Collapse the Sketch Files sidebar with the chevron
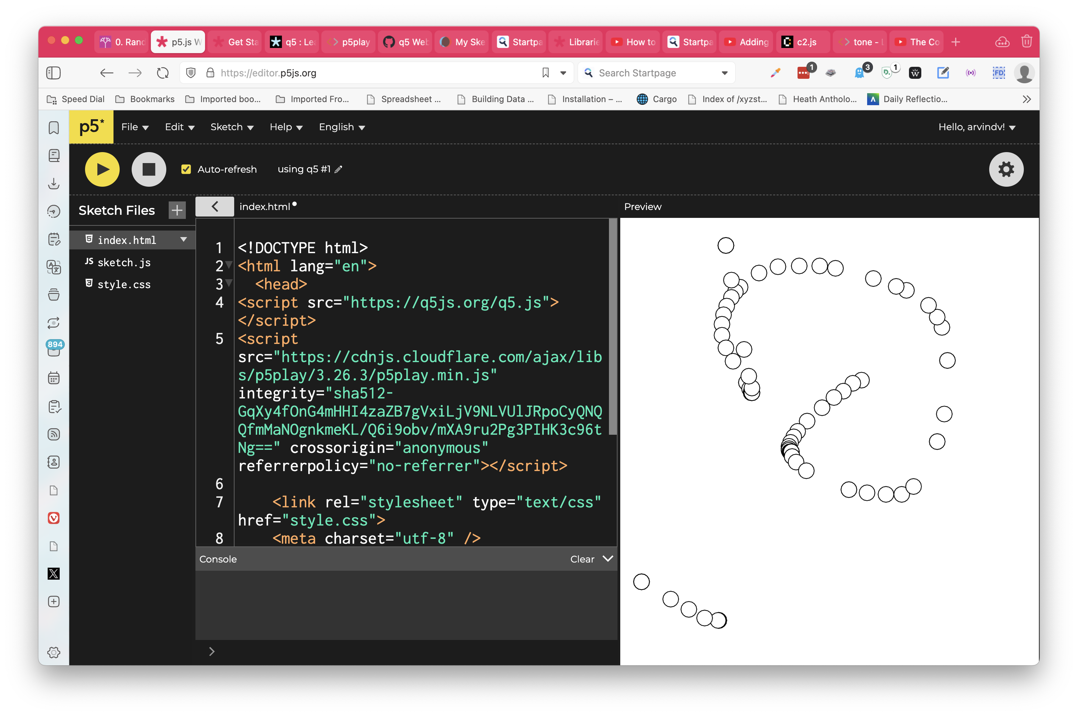The height and width of the screenshot is (716, 1078). coord(215,206)
